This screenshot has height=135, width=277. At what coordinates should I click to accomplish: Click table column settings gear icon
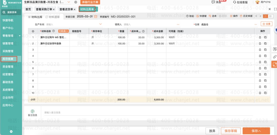[33, 31]
